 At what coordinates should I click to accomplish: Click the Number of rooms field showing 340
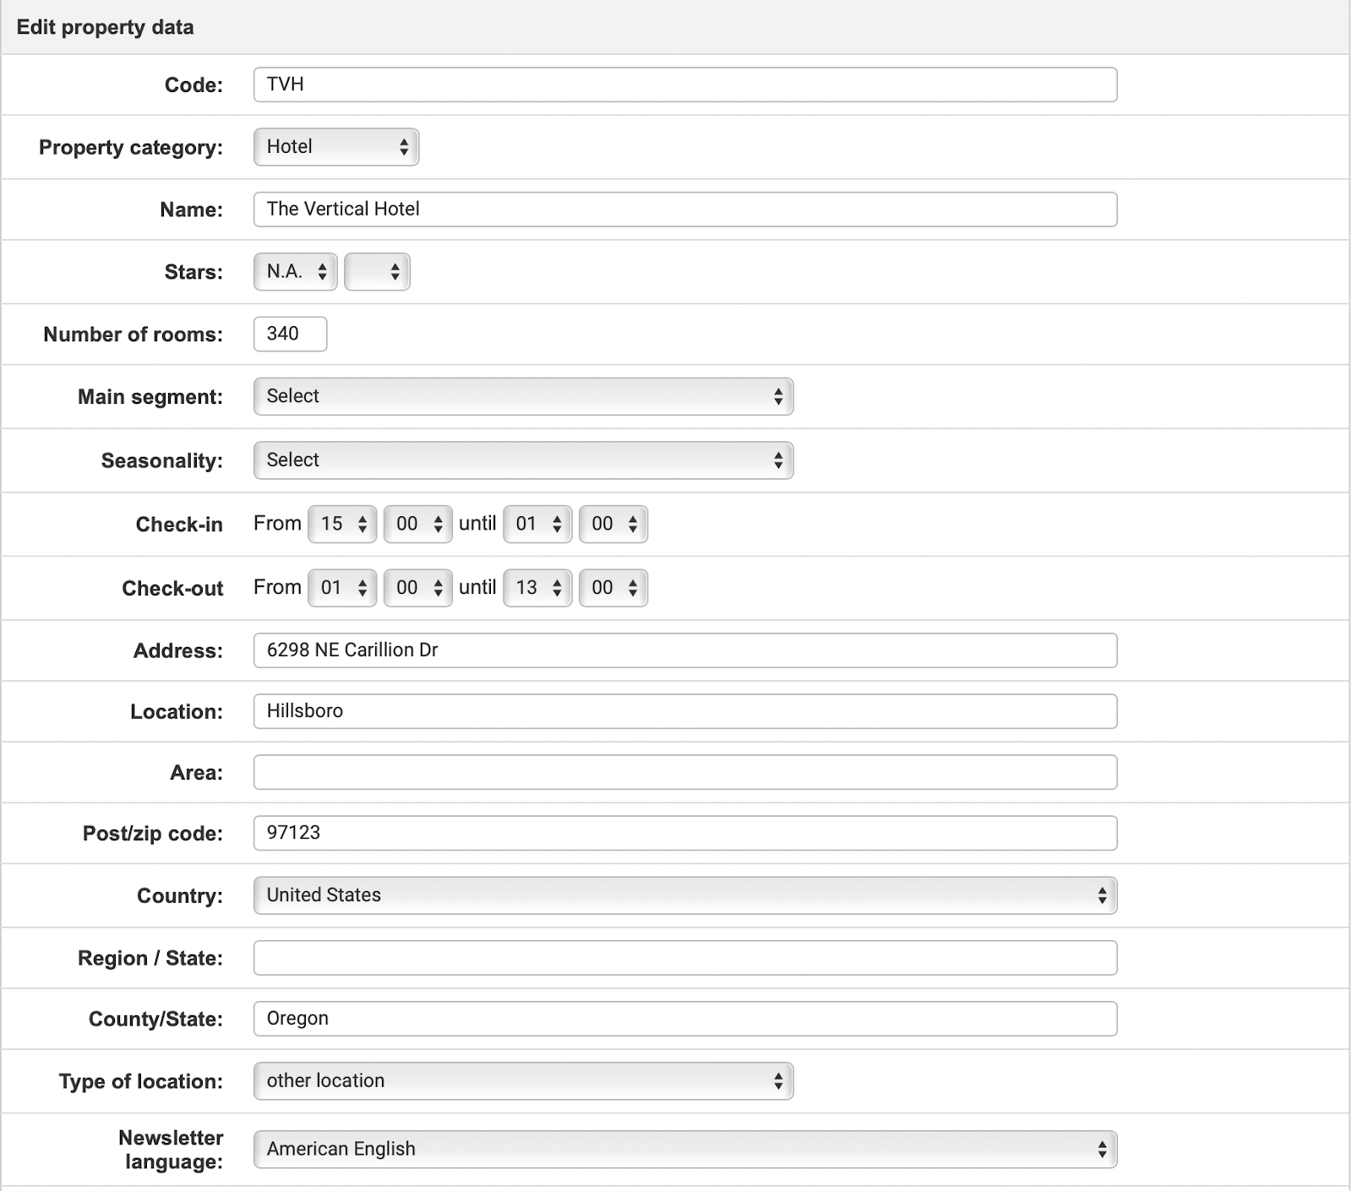[x=290, y=334]
